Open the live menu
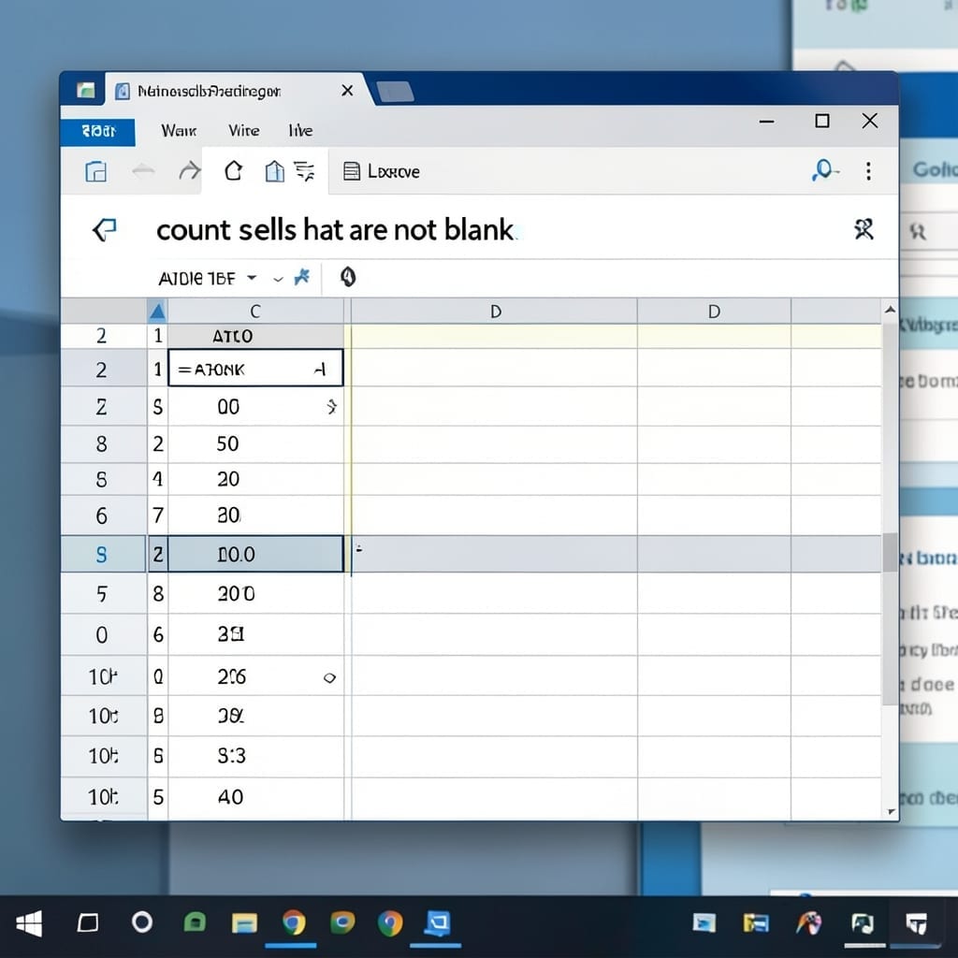Viewport: 958px width, 958px height. pos(300,131)
